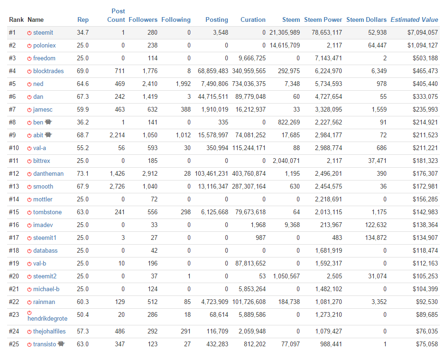Sort by the Post Count header
This screenshot has height=352, width=445.
click(116, 15)
